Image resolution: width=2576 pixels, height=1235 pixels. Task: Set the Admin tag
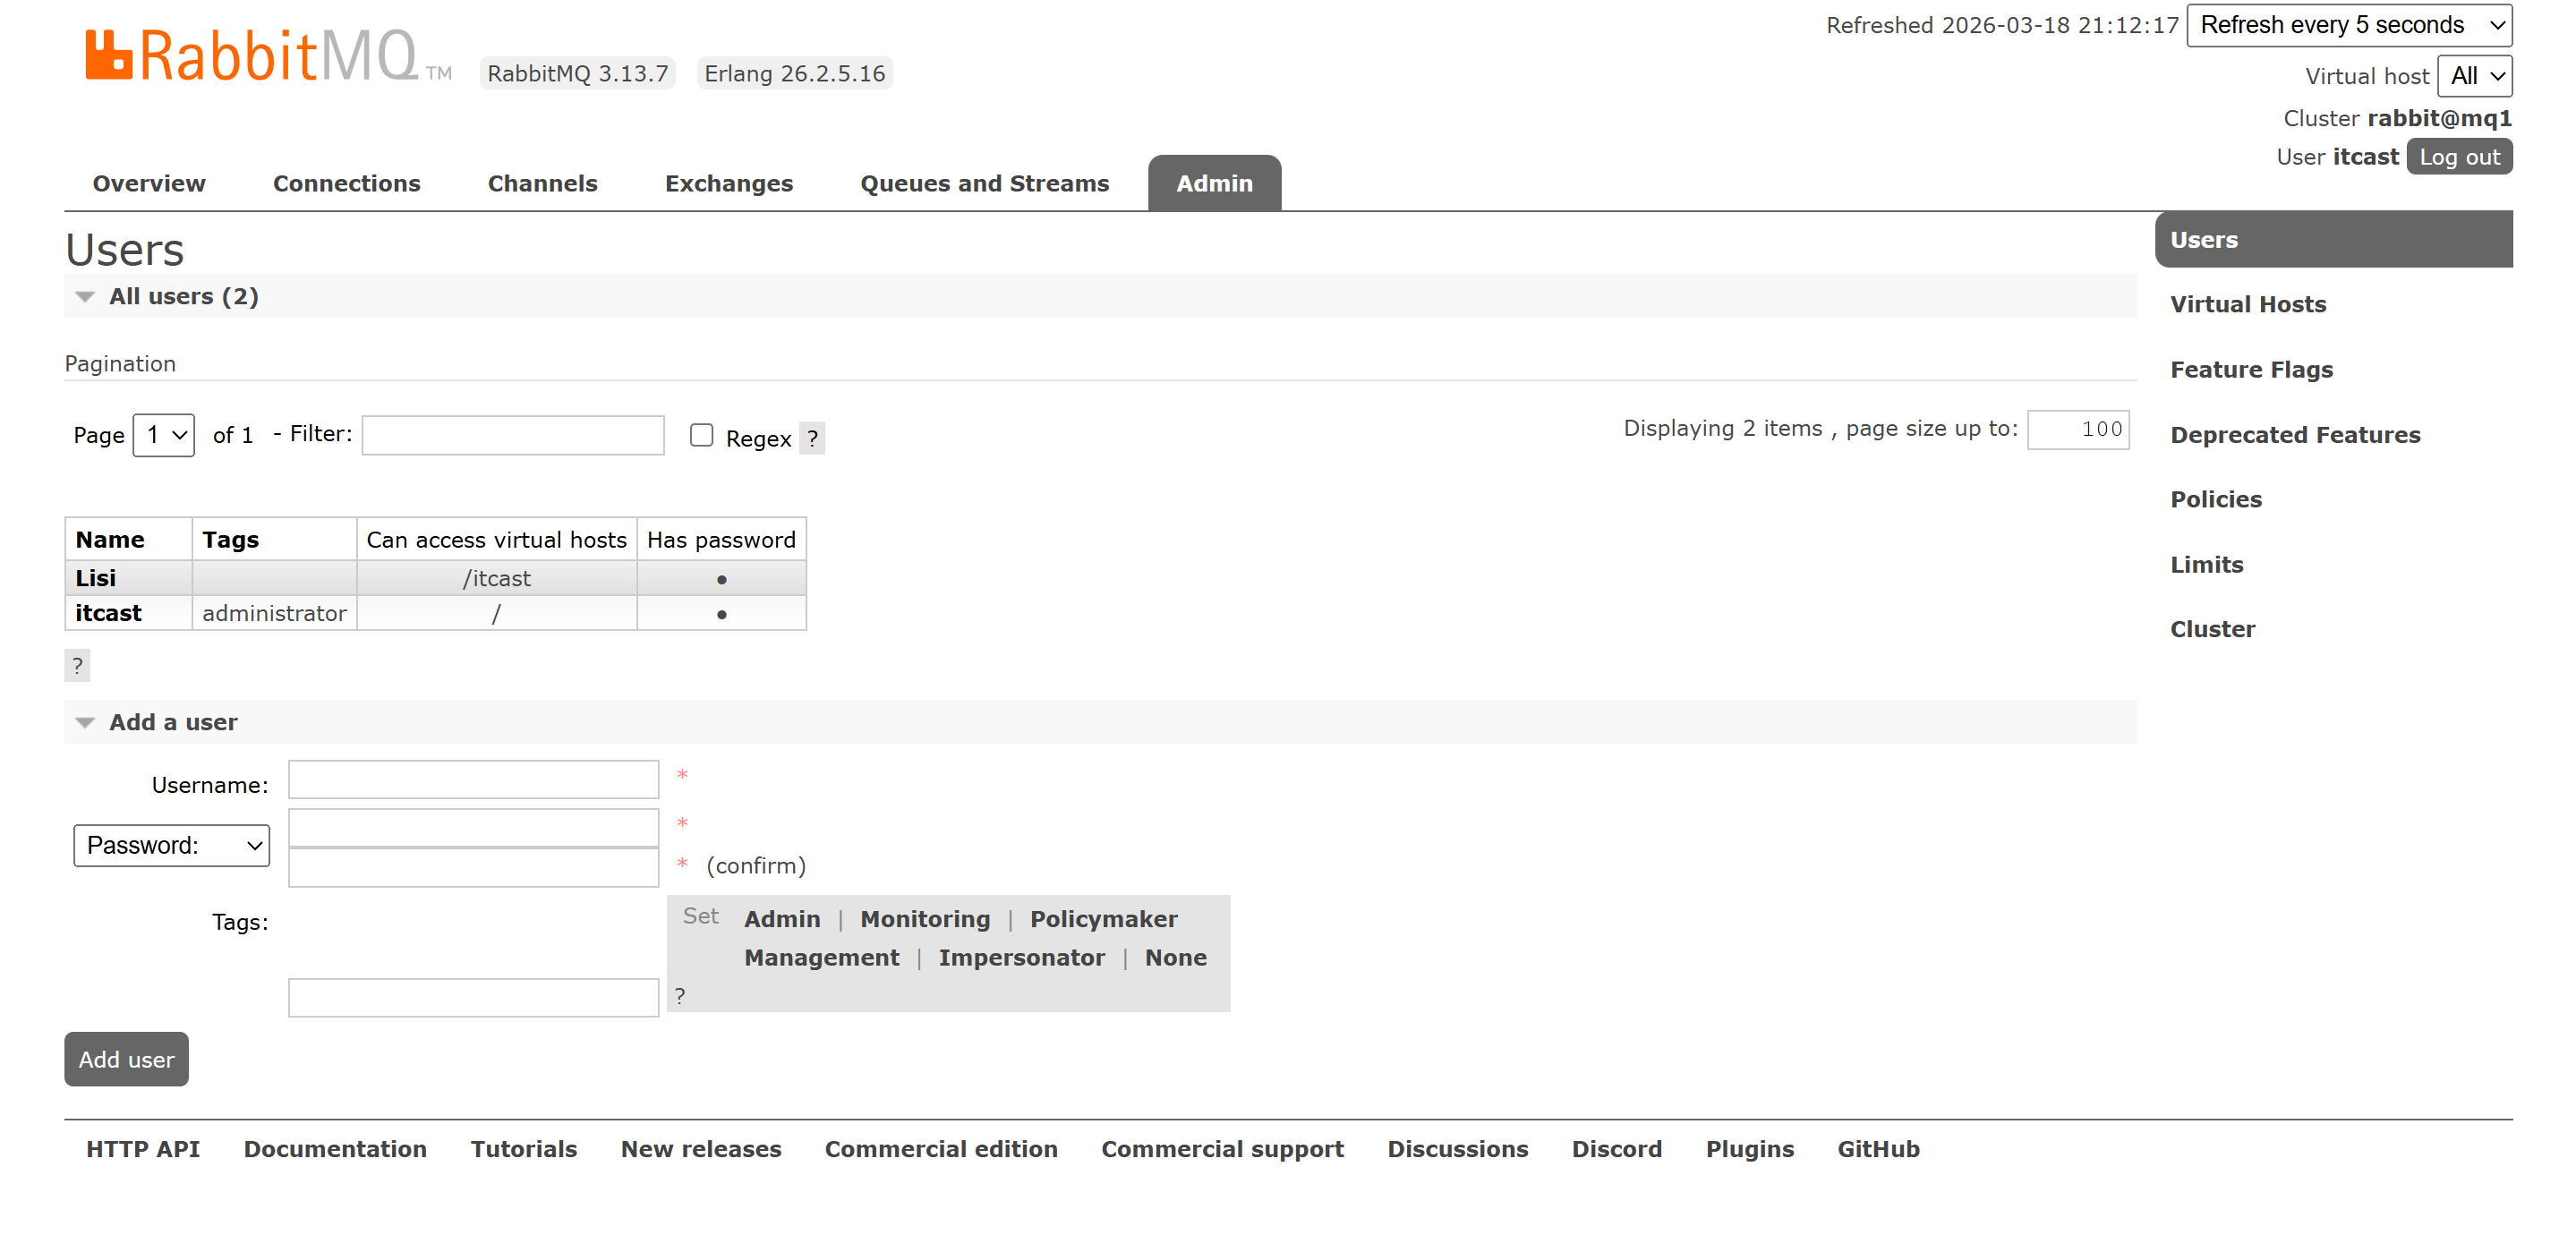click(x=782, y=919)
